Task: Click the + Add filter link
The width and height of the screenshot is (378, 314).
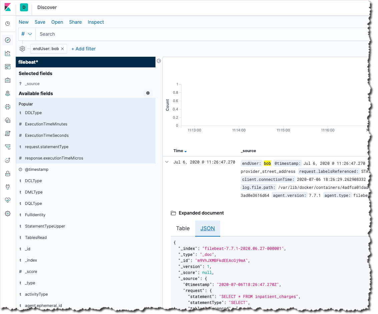Action: pos(84,49)
